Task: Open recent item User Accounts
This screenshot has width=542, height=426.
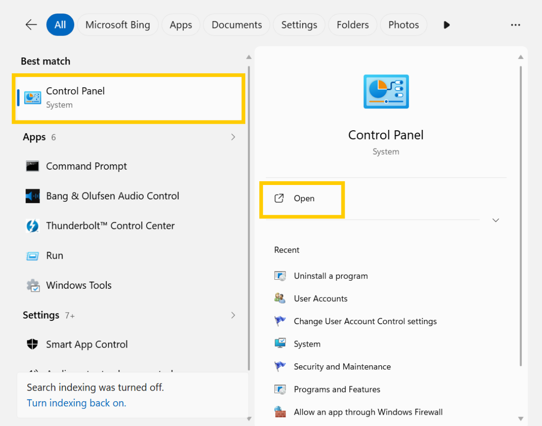Action: 320,298
